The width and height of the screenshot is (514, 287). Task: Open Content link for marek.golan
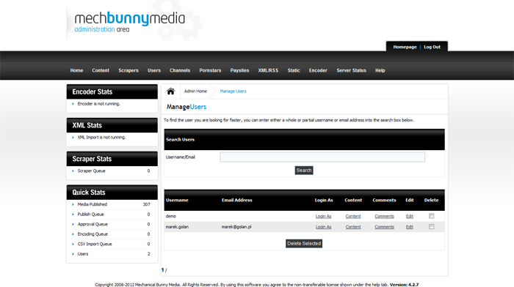point(353,227)
